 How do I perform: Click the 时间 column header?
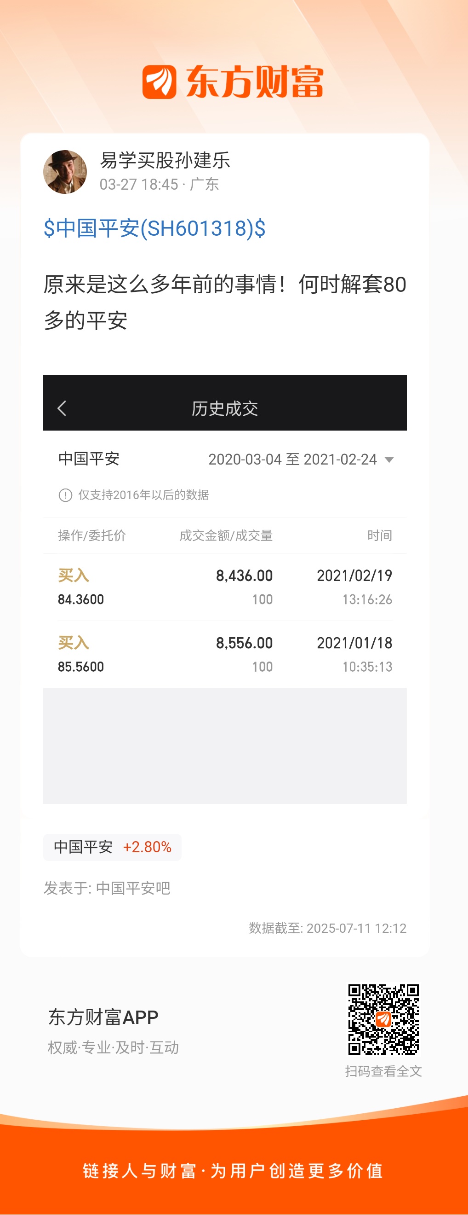379,535
